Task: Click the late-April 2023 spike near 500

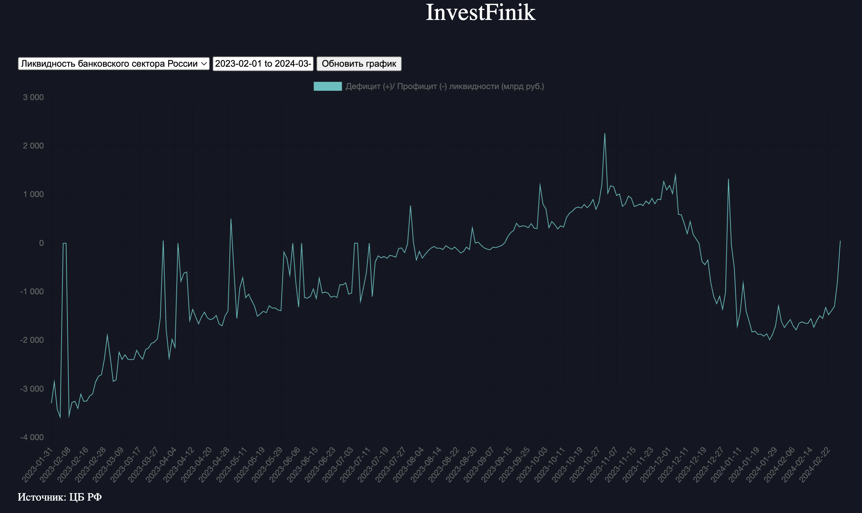Action: point(231,219)
